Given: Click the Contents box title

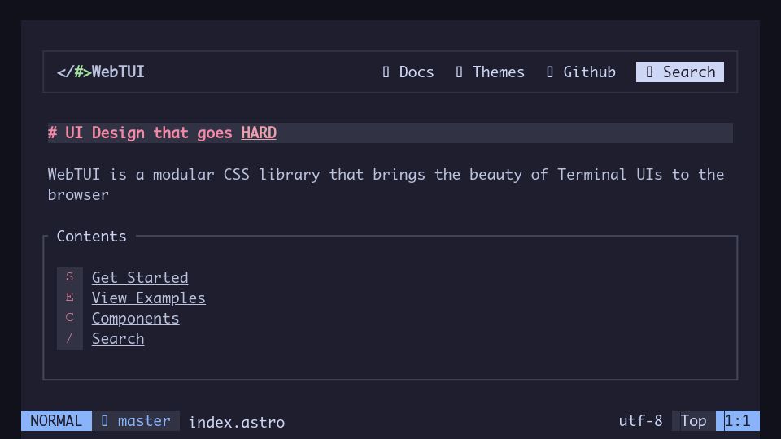Looking at the screenshot, I should coord(92,236).
